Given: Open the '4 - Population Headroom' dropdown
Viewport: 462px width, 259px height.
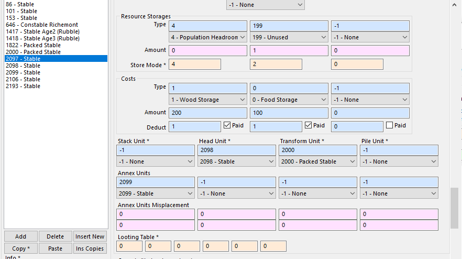Looking at the screenshot, I should 208,38.
